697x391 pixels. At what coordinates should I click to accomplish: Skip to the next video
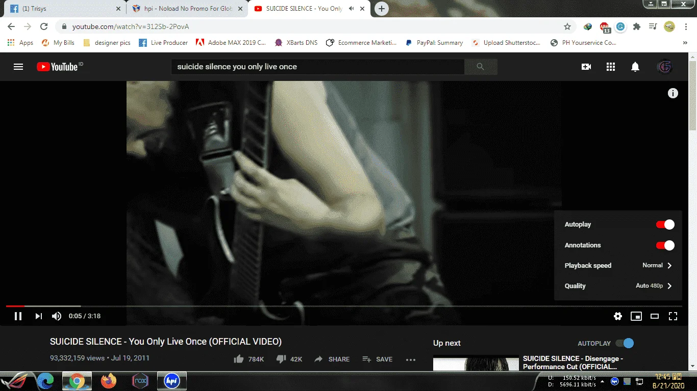pos(39,316)
